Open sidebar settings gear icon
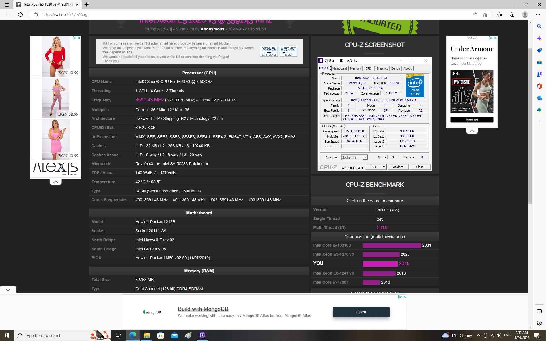This screenshot has height=341, width=546. pyautogui.click(x=539, y=323)
